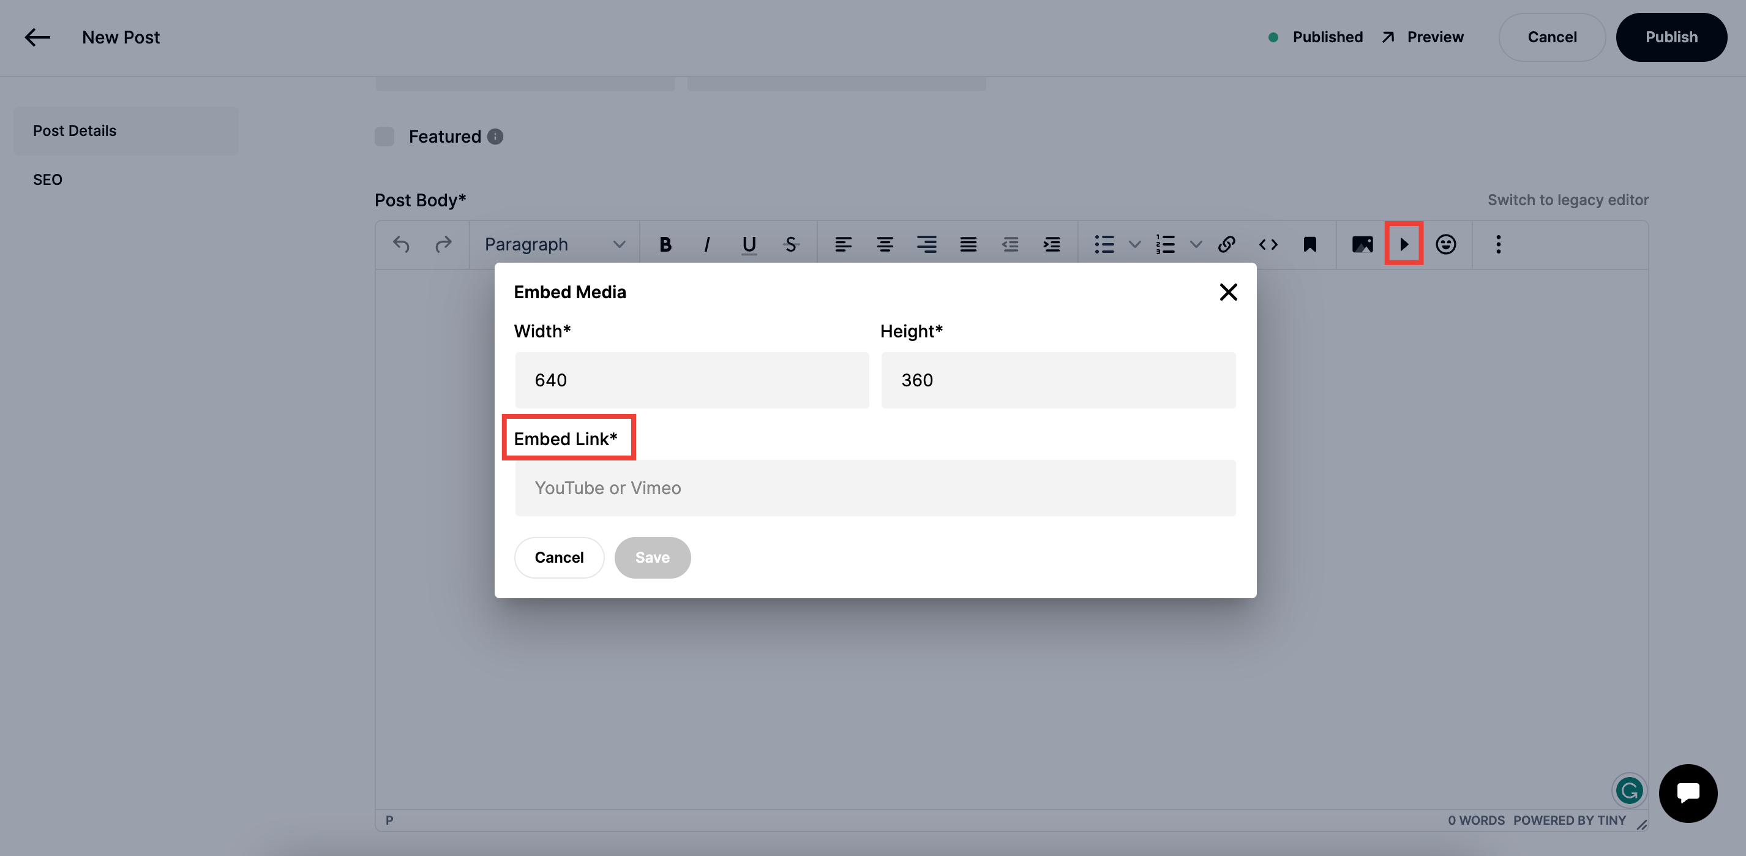Click the bookmark anchor icon
Viewport: 1746px width, 856px height.
point(1309,244)
